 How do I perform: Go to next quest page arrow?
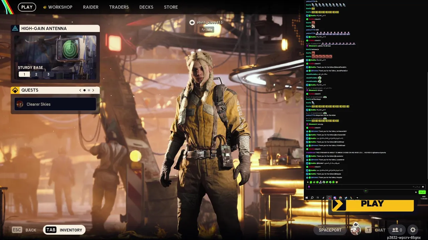tap(93, 90)
